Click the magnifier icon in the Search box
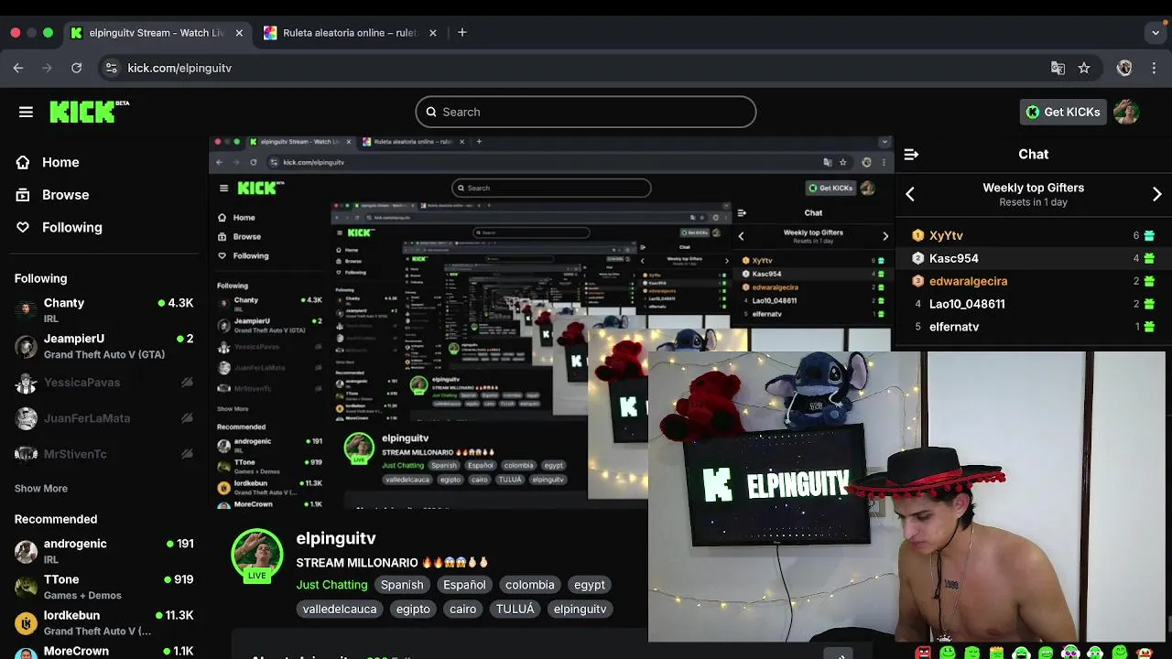 point(431,112)
